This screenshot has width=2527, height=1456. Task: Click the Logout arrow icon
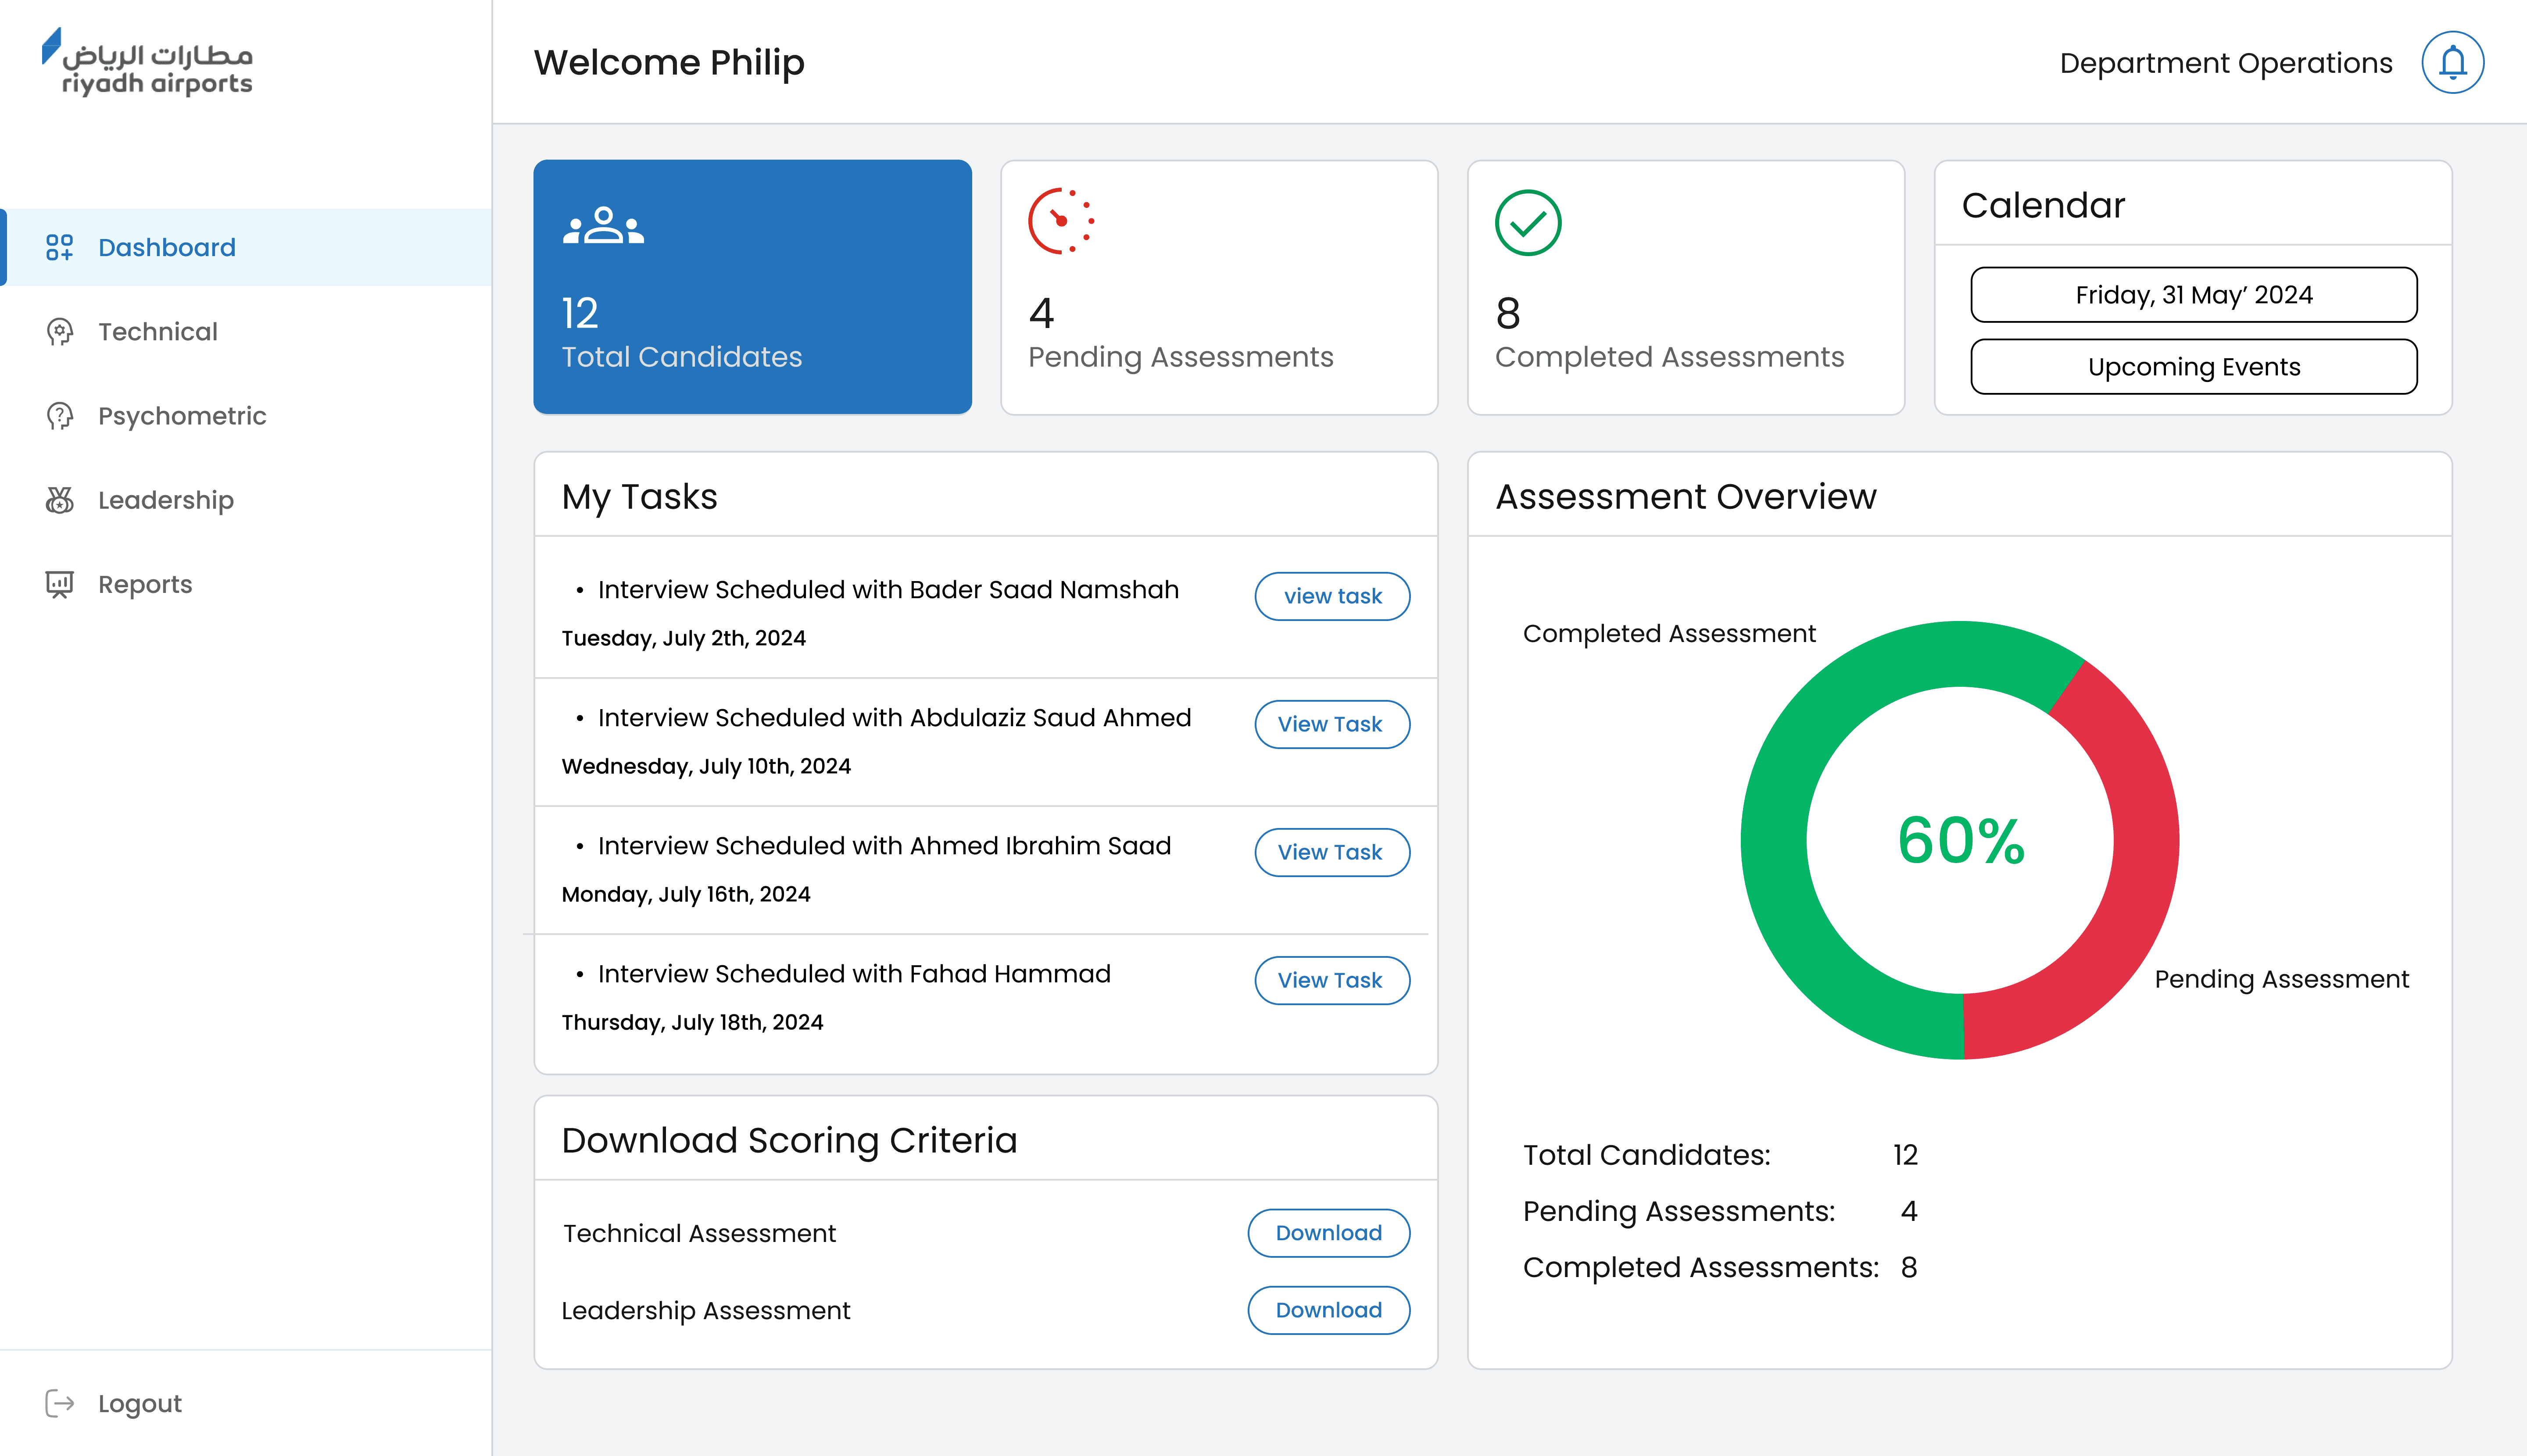[x=60, y=1403]
